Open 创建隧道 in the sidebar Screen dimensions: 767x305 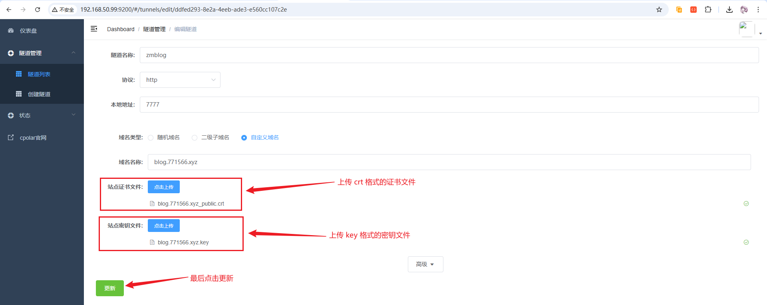pyautogui.click(x=39, y=94)
